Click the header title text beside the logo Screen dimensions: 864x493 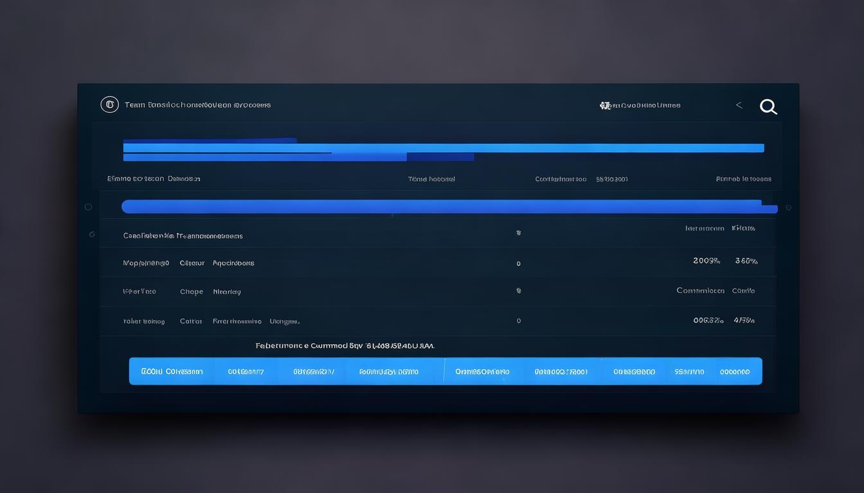pyautogui.click(x=197, y=105)
